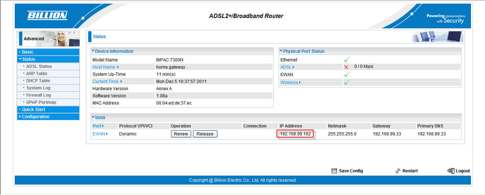The image size is (485, 195).
Task: Collapse the WAN section
Action: click(98, 117)
